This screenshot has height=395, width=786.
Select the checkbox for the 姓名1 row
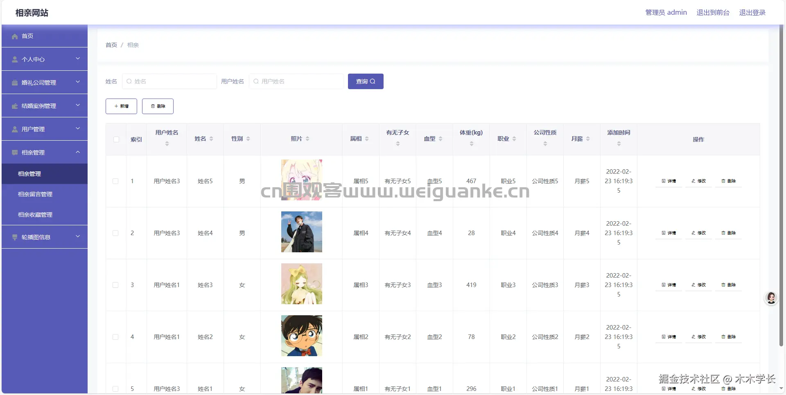coord(115,389)
